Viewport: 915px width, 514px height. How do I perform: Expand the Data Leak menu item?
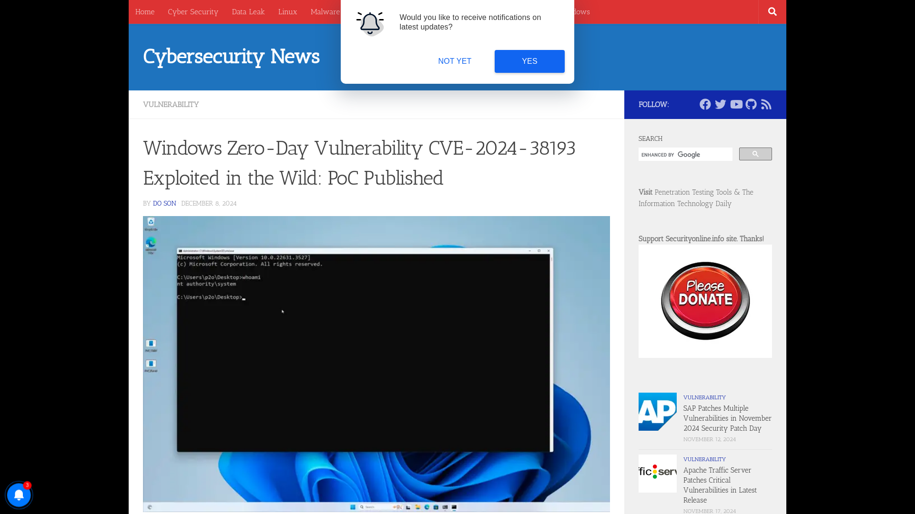click(x=248, y=12)
